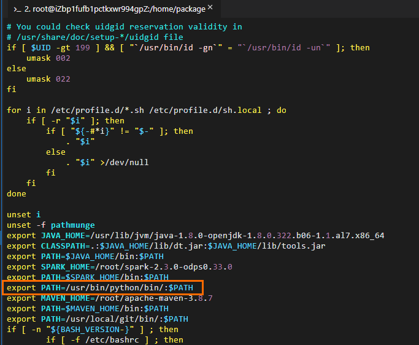Click the comment '# You could check uidgid reservation'
This screenshot has height=345, width=419.
(x=125, y=27)
